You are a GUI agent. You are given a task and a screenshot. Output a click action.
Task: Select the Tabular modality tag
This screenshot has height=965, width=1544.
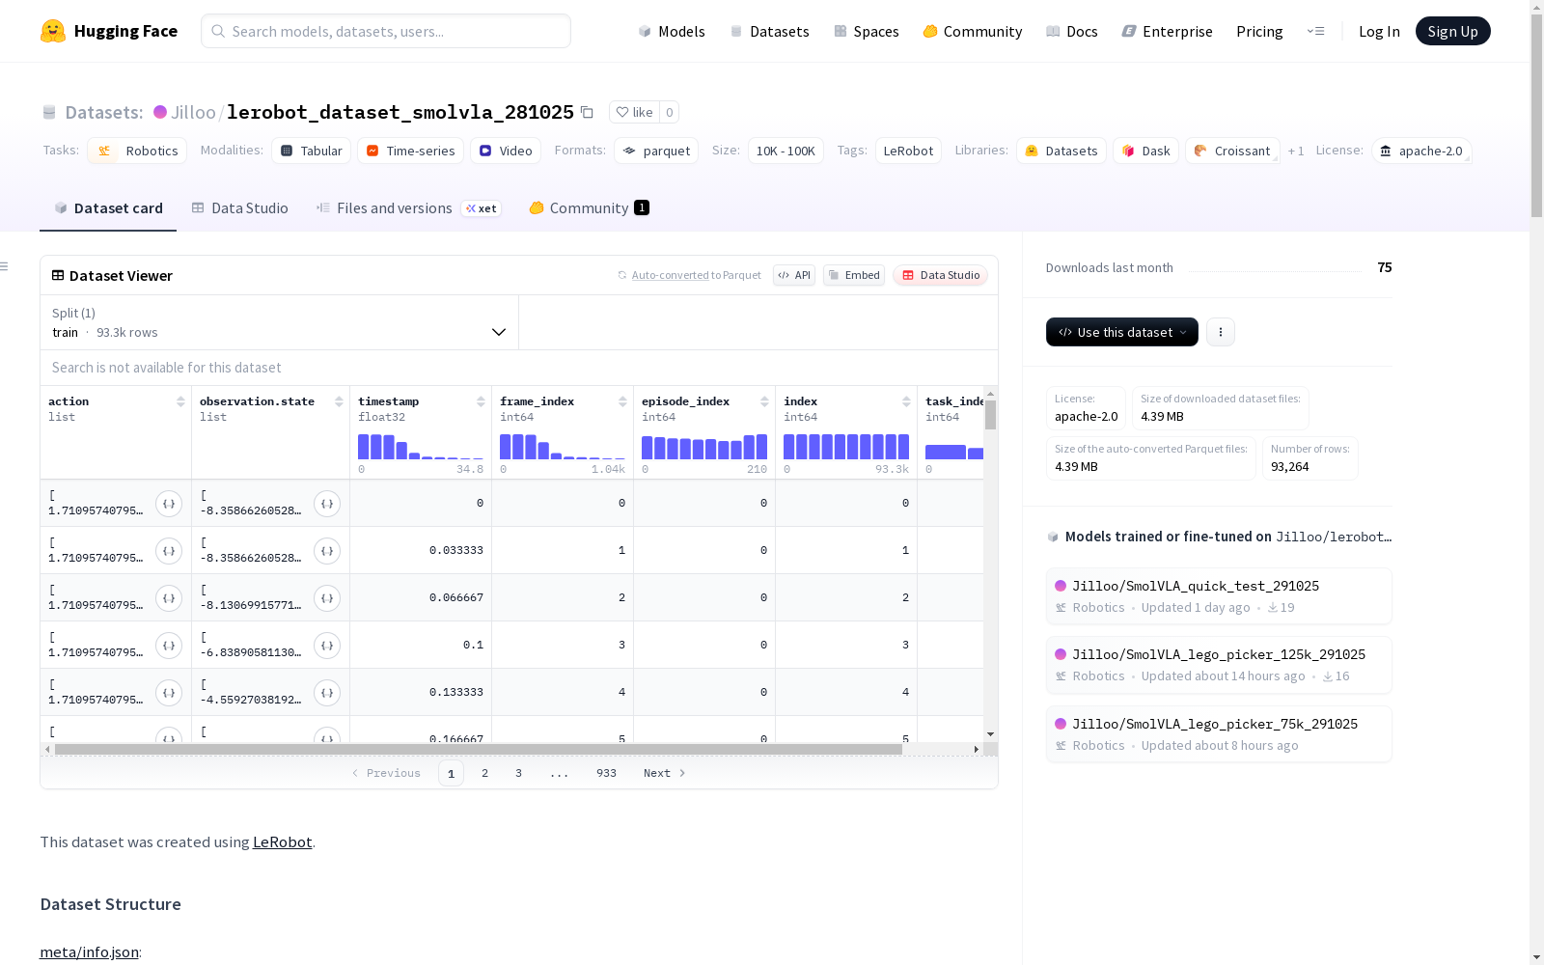click(311, 151)
